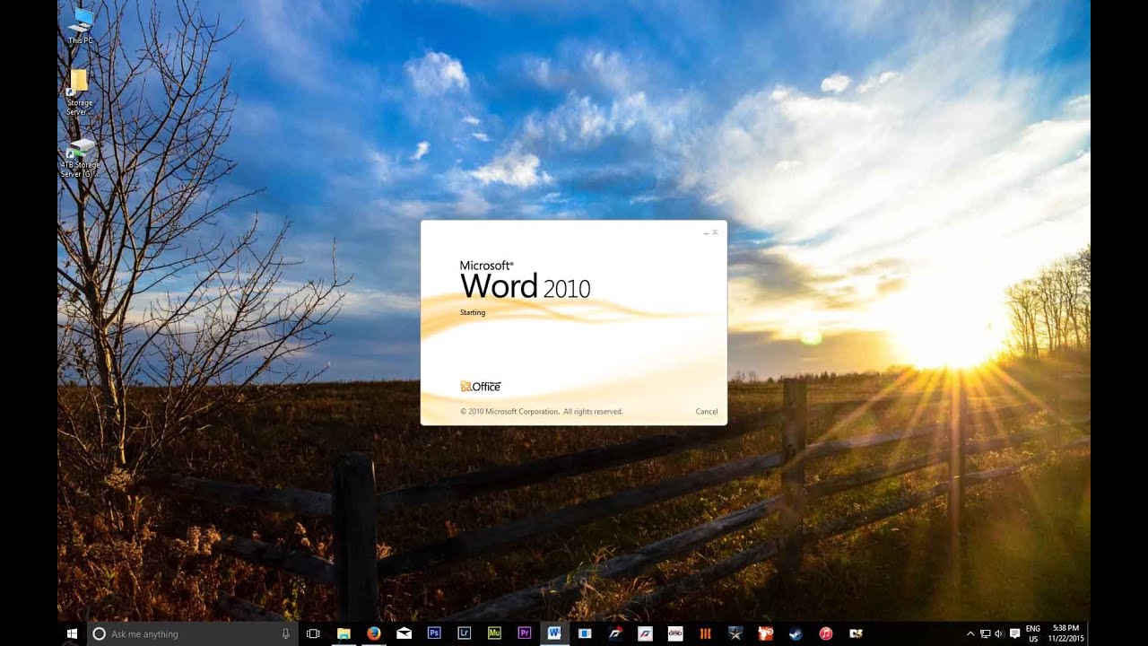Launch the GRID game from taskbar

tap(675, 633)
